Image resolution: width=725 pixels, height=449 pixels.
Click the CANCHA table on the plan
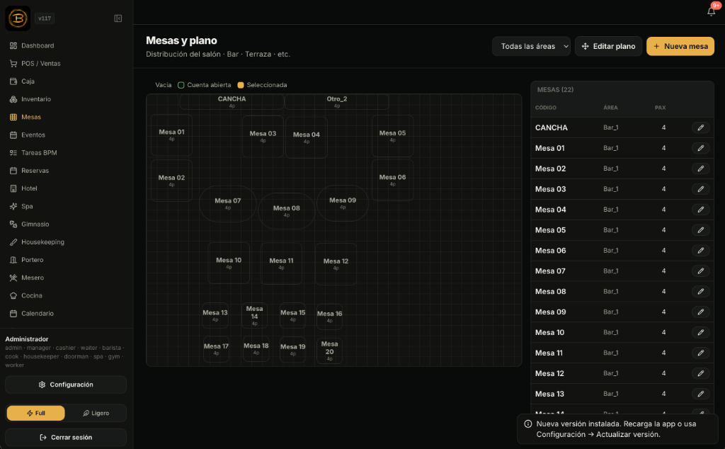coord(232,102)
